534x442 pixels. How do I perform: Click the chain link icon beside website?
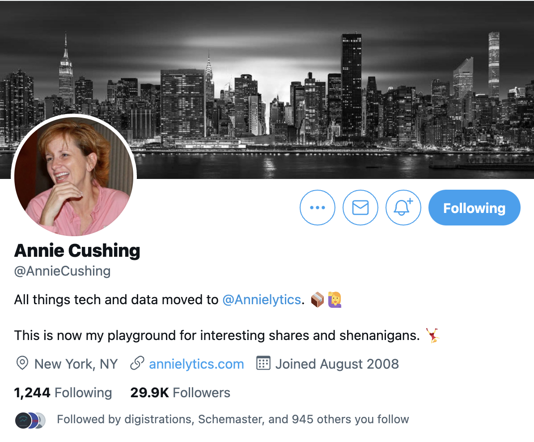coord(137,363)
